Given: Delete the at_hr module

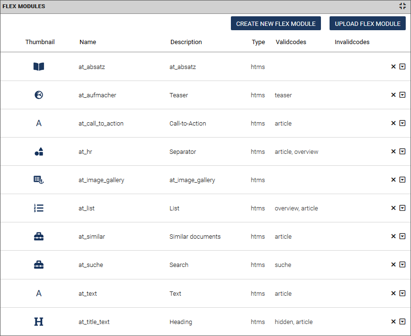Looking at the screenshot, I should click(x=393, y=151).
